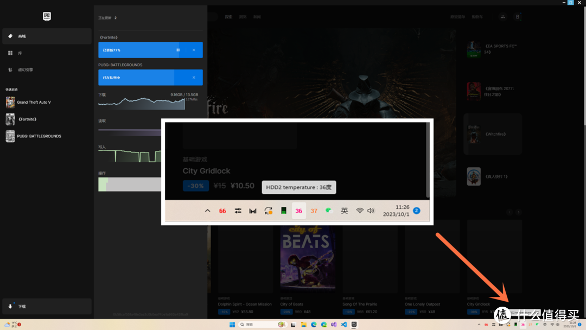Click the 操作 operation progress bar
Viewport: 586px width, 330px height.
pyautogui.click(x=130, y=184)
